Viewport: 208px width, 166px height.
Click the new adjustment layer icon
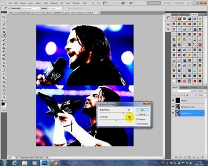(x=190, y=157)
